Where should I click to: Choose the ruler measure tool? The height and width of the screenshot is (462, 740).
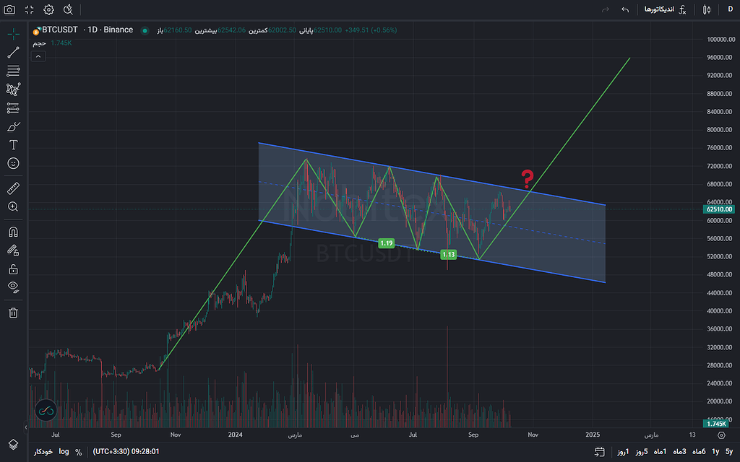click(13, 188)
